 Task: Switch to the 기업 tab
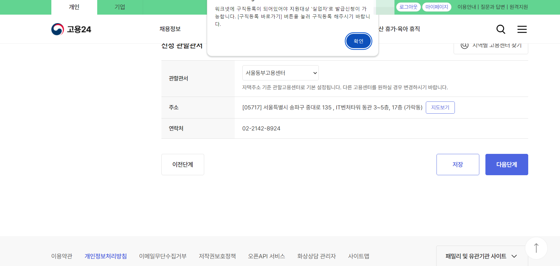click(x=120, y=7)
